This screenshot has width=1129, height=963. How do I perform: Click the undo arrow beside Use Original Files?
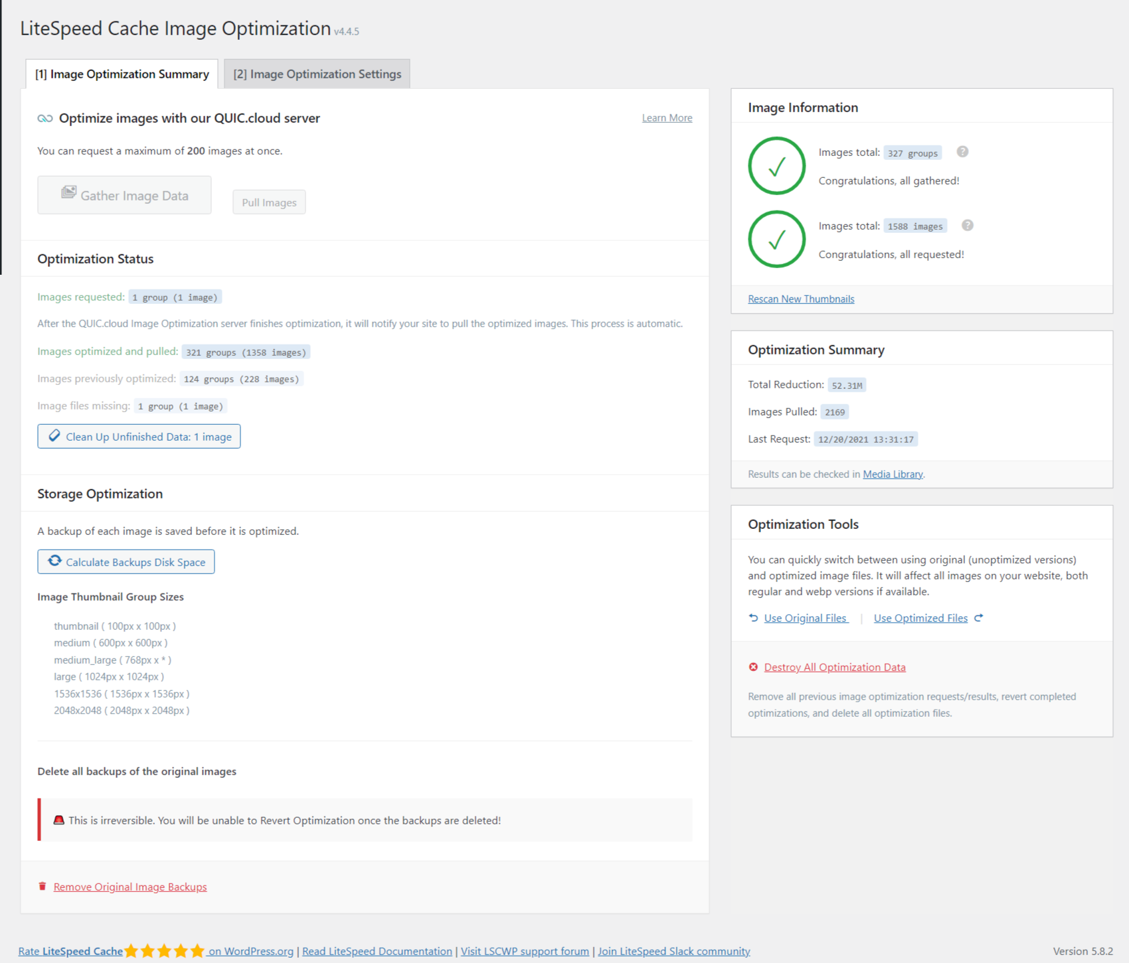pyautogui.click(x=753, y=617)
